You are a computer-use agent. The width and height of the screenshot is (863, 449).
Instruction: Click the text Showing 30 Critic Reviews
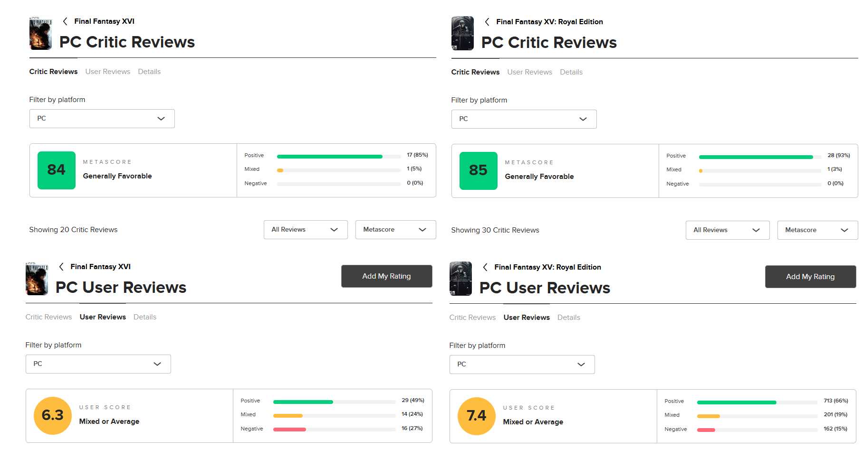tap(495, 230)
